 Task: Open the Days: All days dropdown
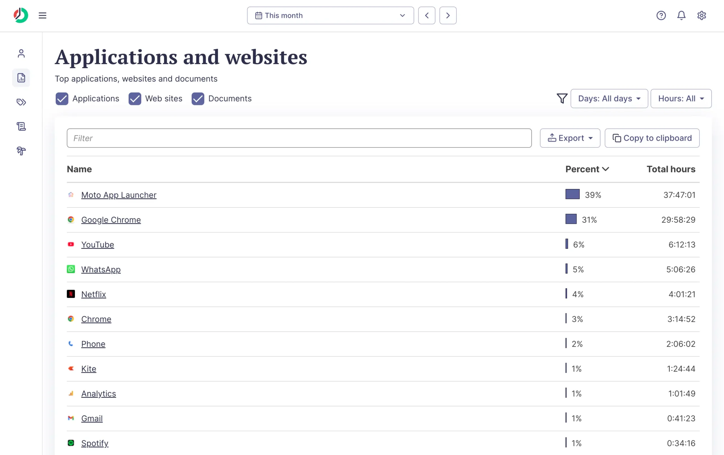point(609,98)
